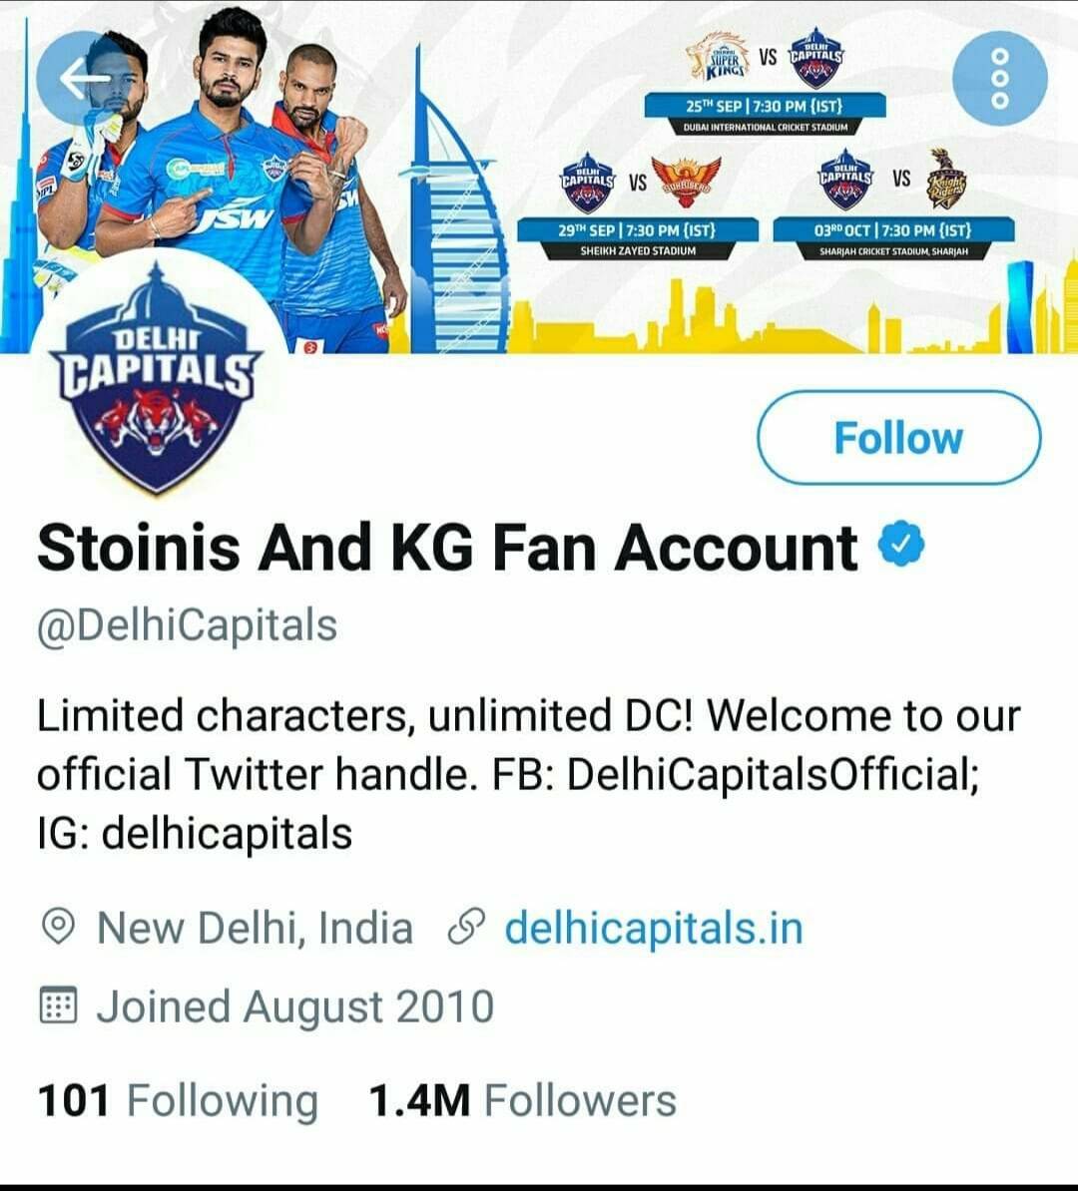Viewport: 1078px width, 1191px height.
Task: Tap the Stoinis And KG Fan Account name
Action: (446, 548)
